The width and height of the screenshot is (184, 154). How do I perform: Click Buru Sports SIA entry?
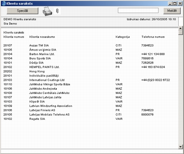[40, 58]
